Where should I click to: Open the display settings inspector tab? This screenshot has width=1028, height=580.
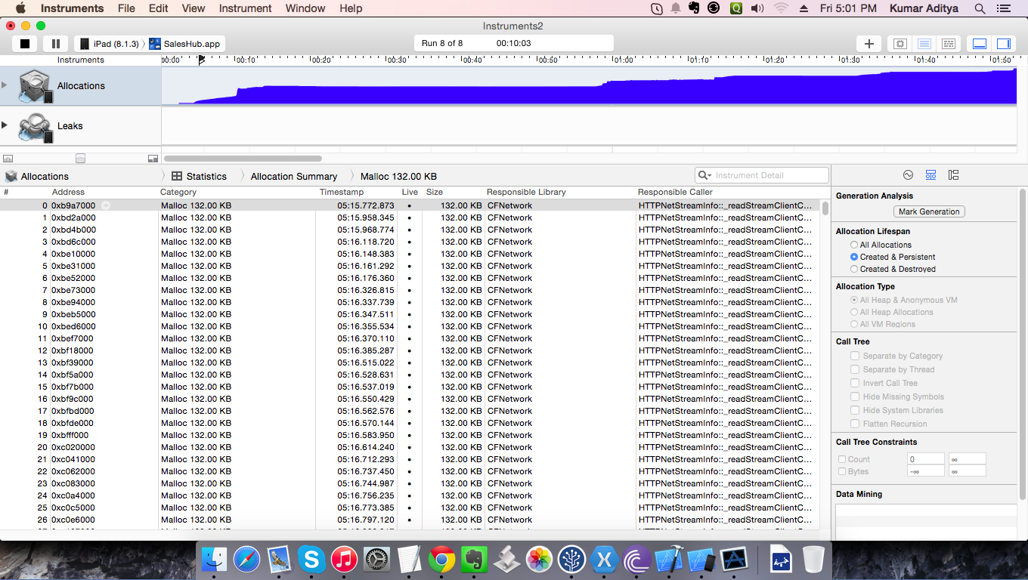coord(930,175)
